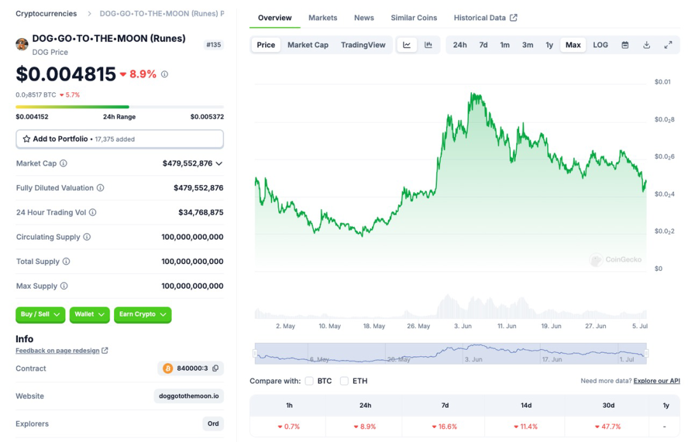Screen dimensions: 688x442
Task: Expand chart to fullscreen
Action: 668,45
